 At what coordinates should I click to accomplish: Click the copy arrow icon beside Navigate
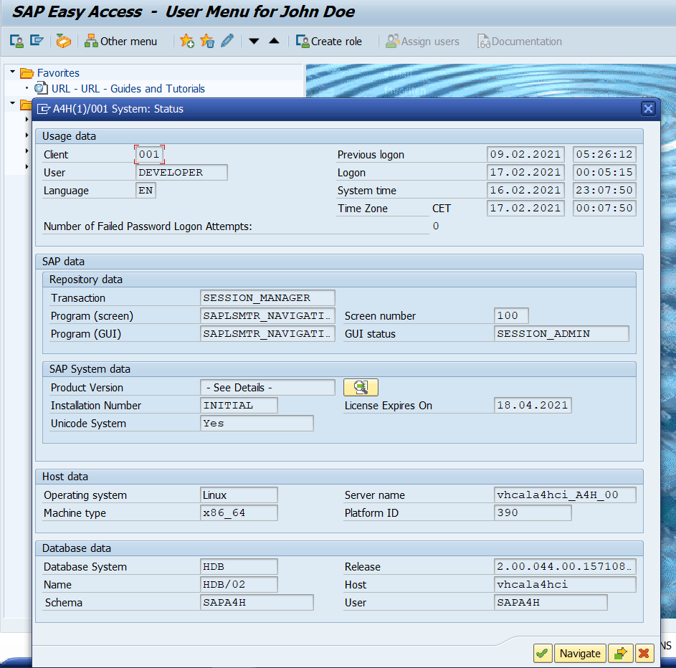(621, 653)
